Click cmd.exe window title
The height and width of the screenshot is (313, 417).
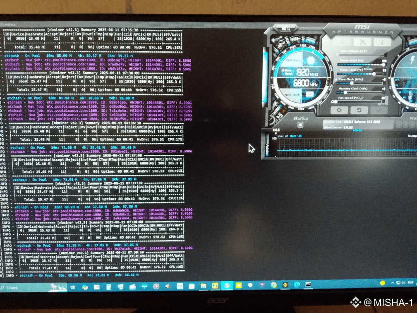pos(9,24)
